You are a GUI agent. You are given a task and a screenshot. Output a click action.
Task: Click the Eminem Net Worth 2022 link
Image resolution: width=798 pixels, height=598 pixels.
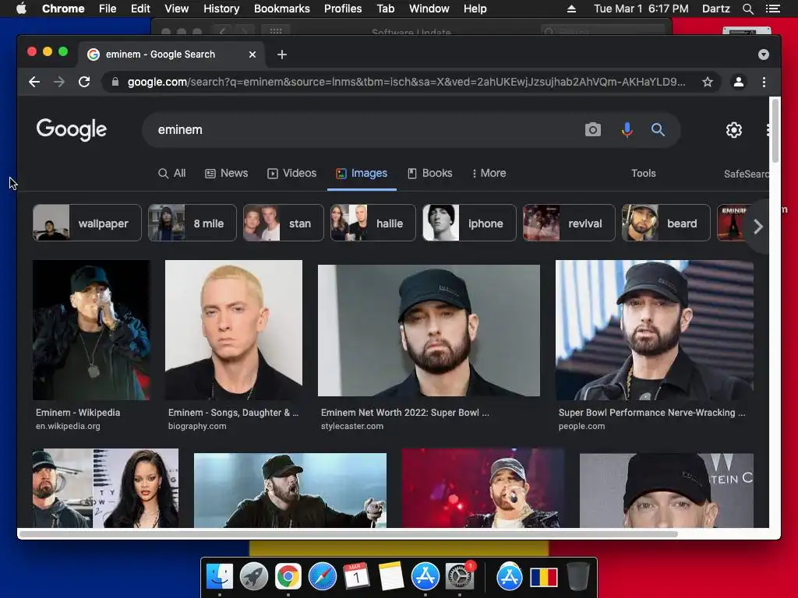tap(404, 413)
